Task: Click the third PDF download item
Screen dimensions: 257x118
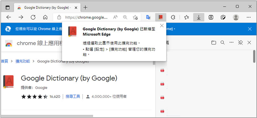Action: pos(162,98)
